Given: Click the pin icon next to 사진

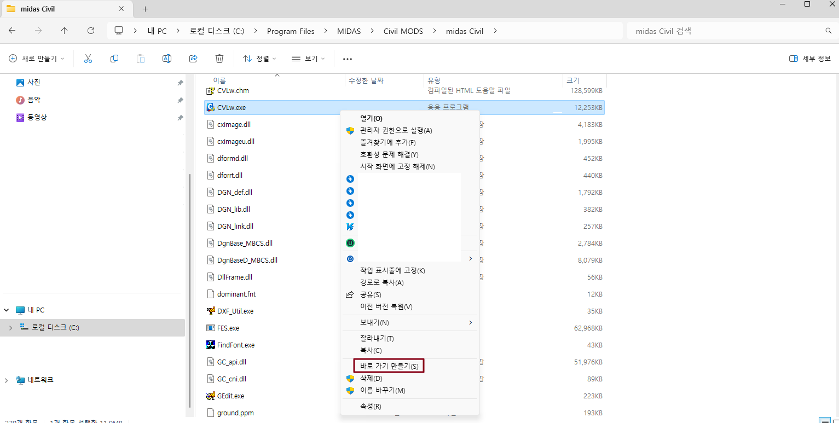Looking at the screenshot, I should point(180,83).
